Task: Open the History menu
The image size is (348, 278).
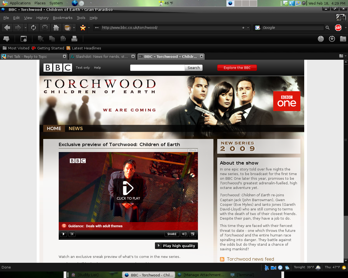Action: coord(42,18)
